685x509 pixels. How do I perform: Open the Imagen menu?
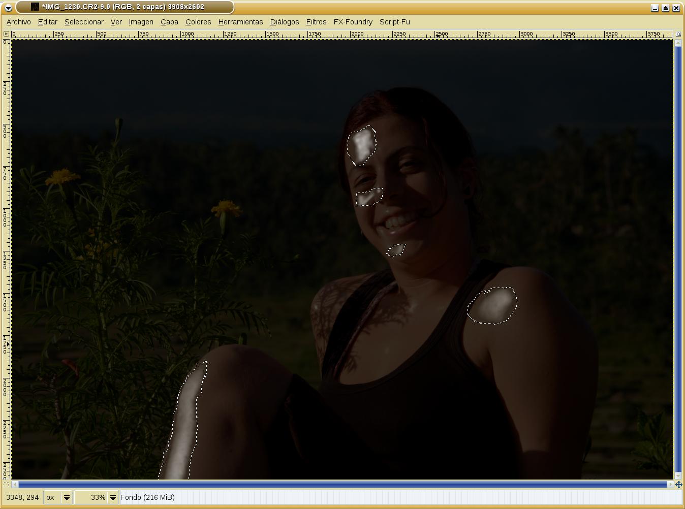coord(141,22)
